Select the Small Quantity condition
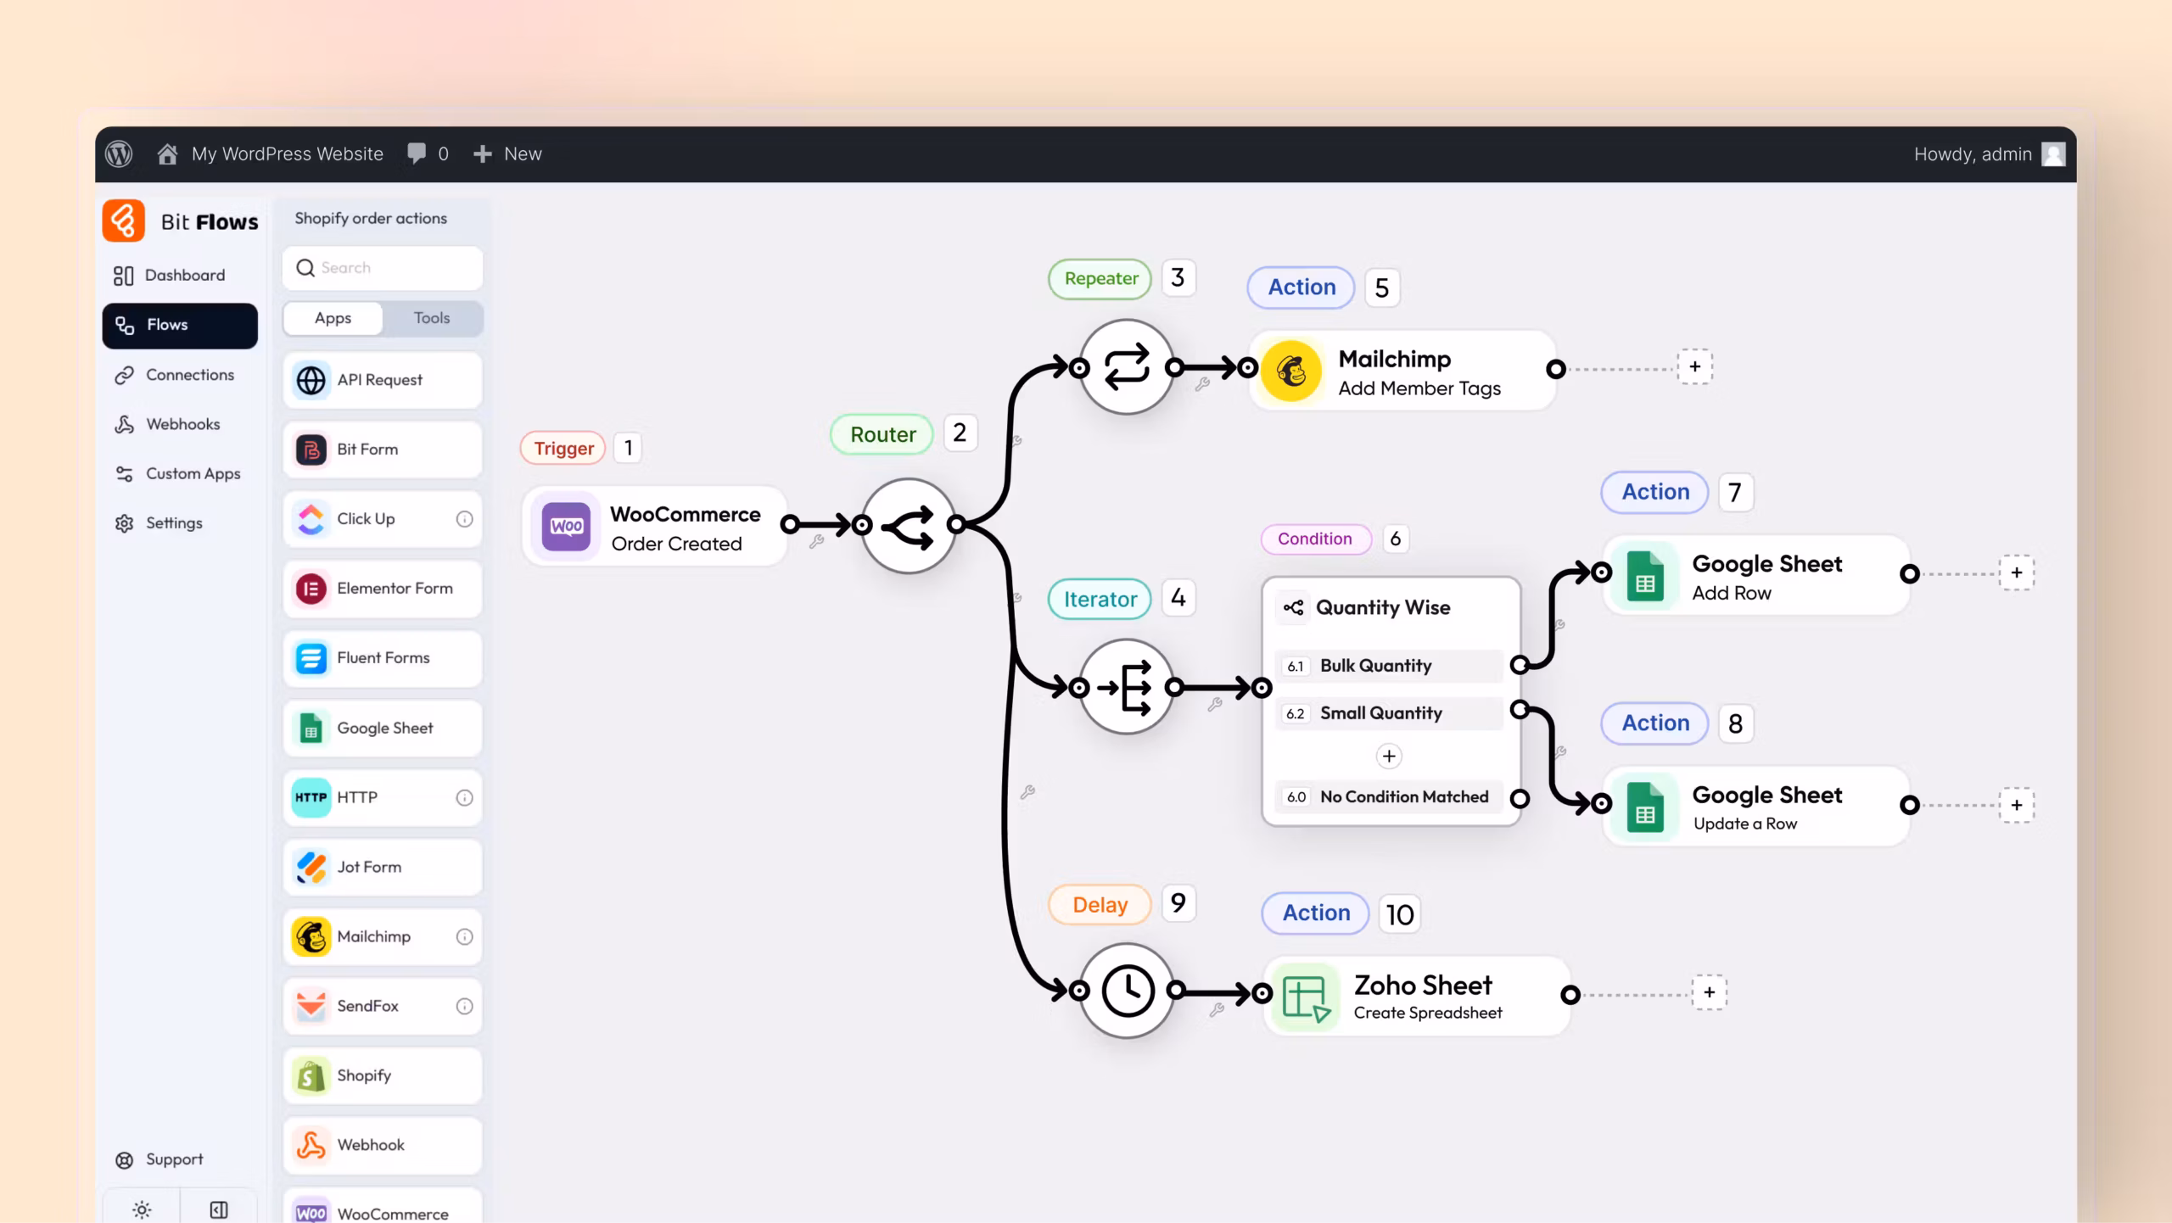 [x=1389, y=713]
